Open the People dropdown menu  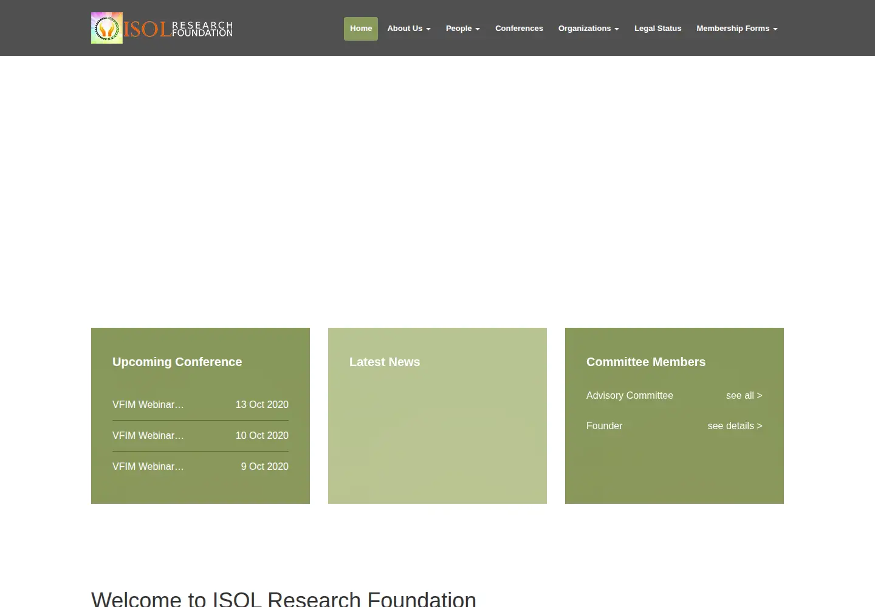click(x=463, y=29)
